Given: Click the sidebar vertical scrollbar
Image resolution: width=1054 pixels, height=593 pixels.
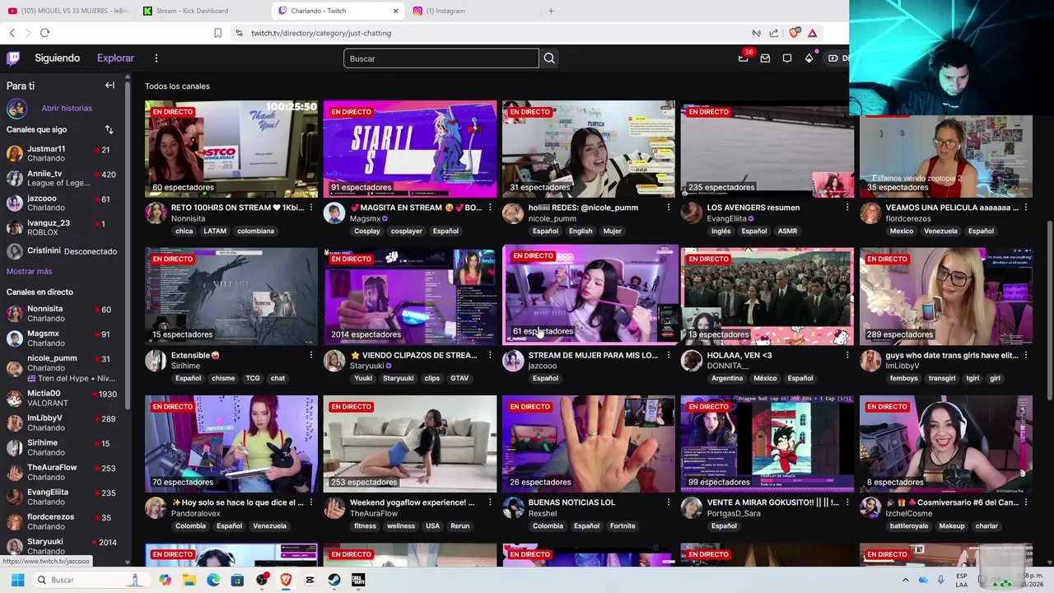Looking at the screenshot, I should click(x=128, y=247).
